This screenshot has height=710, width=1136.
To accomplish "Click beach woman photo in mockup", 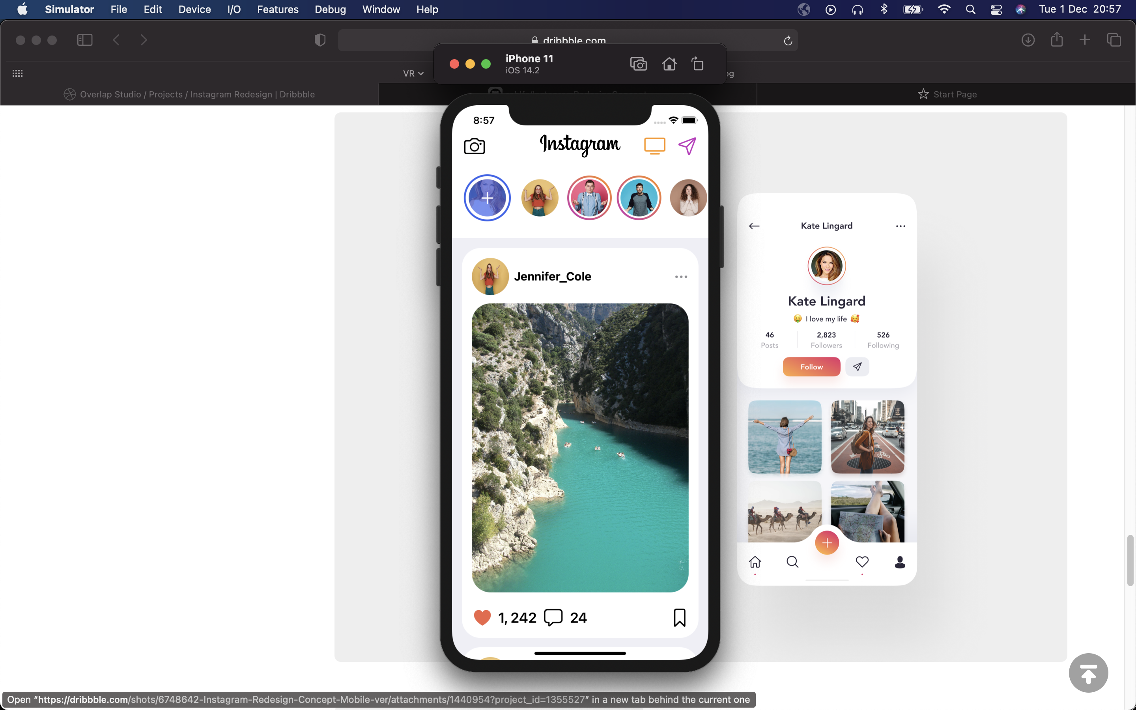I will [x=785, y=437].
